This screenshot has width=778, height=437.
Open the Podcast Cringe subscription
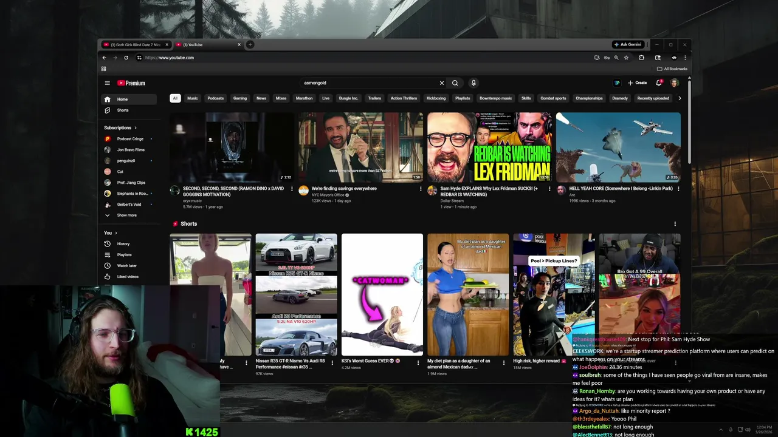[x=129, y=139]
